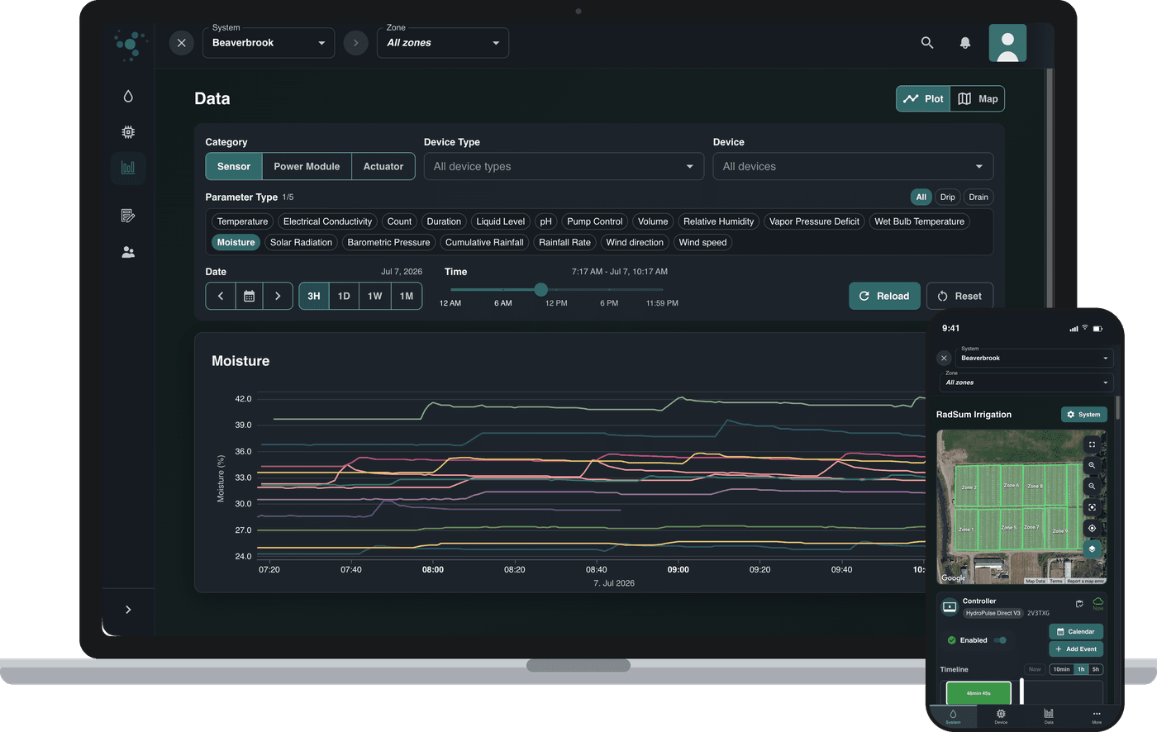The image size is (1157, 732).
Task: Go to next date with right chevron
Action: click(x=278, y=297)
